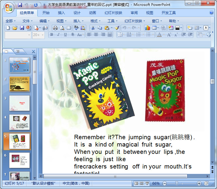This screenshot has width=217, height=189.
Task: Toggle italic formatting
Action: point(58,35)
